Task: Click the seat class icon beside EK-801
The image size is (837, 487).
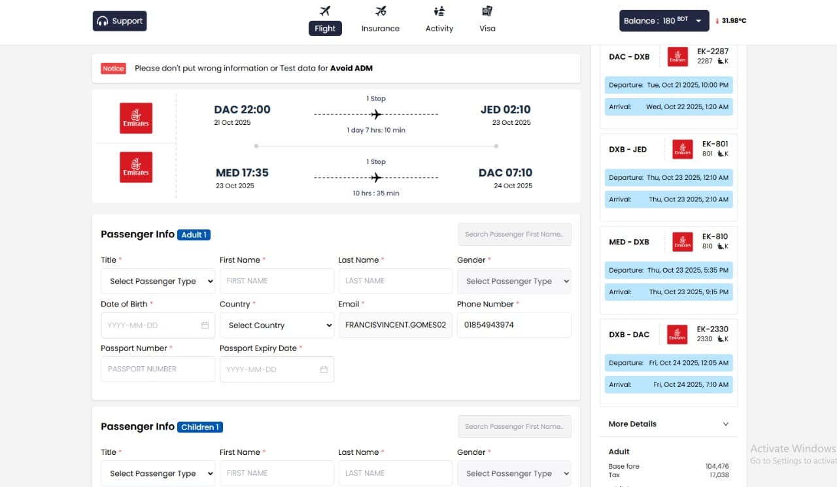Action: [x=722, y=153]
